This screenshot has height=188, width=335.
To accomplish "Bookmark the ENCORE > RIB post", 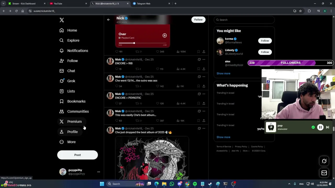I will [198, 69].
